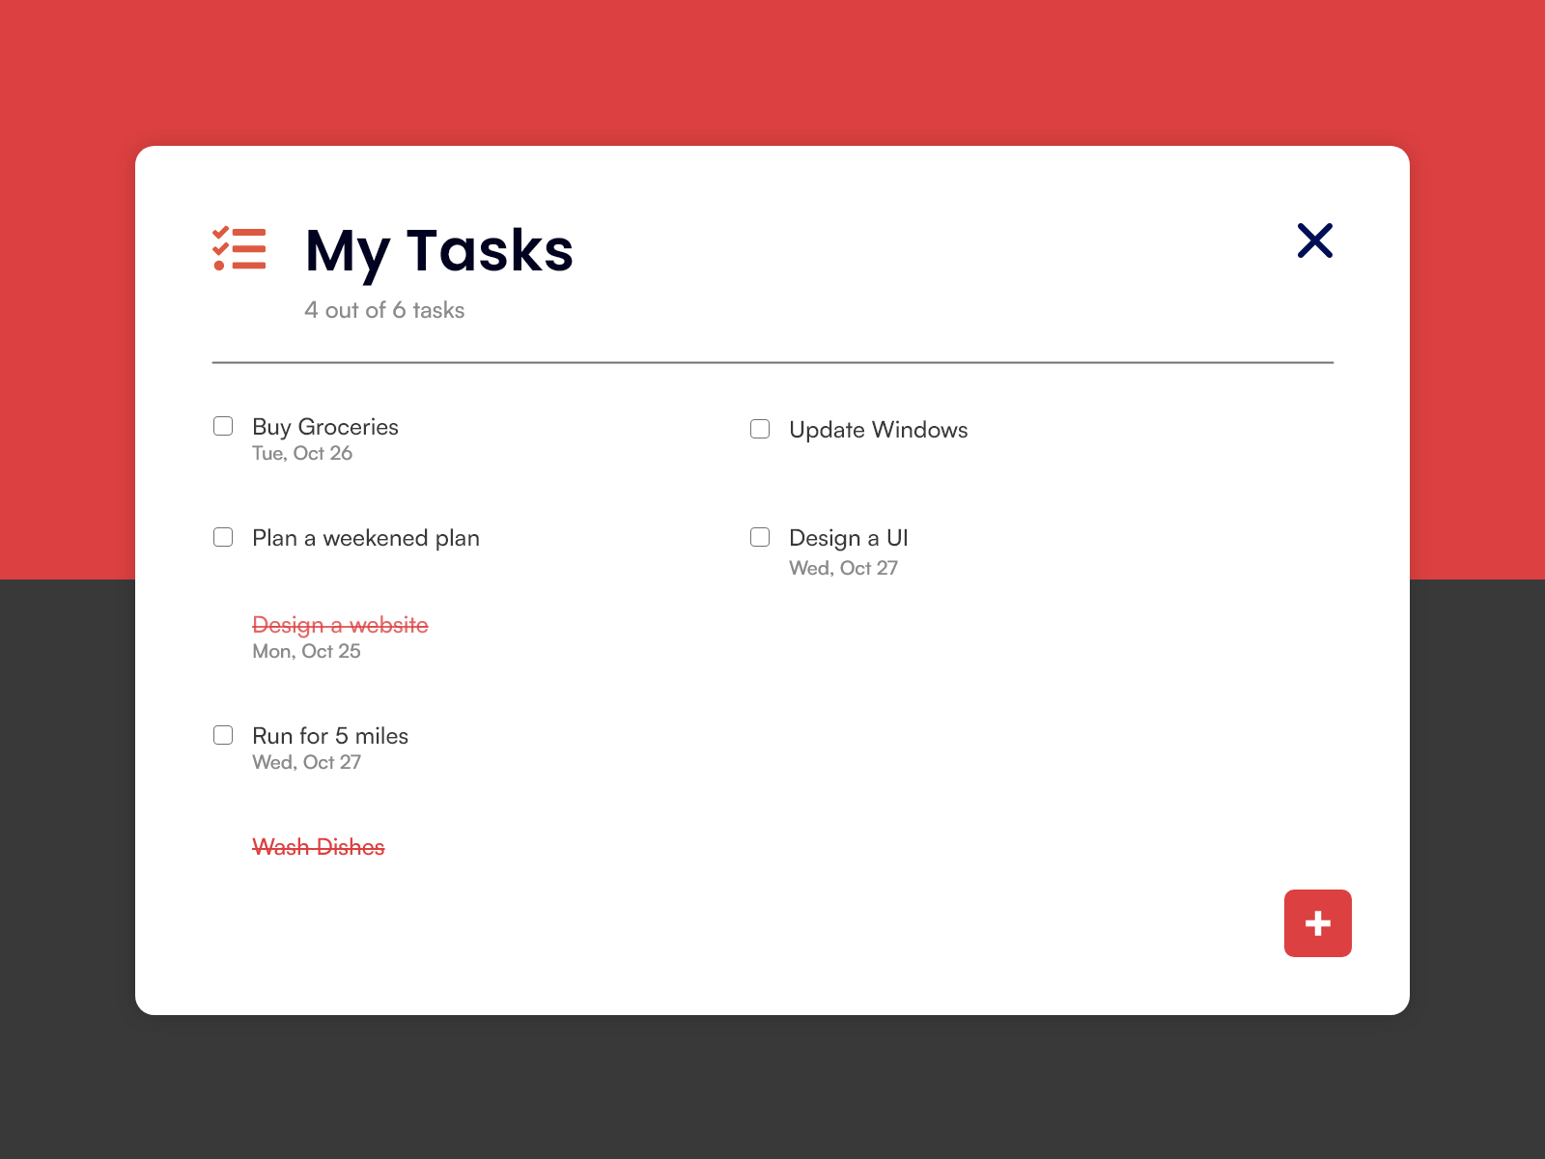
Task: Click the date under Design a UI
Action: coord(843,568)
